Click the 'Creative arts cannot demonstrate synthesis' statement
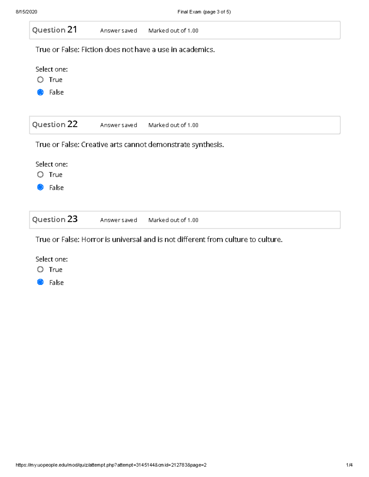This screenshot has height=477, width=369. coord(129,145)
